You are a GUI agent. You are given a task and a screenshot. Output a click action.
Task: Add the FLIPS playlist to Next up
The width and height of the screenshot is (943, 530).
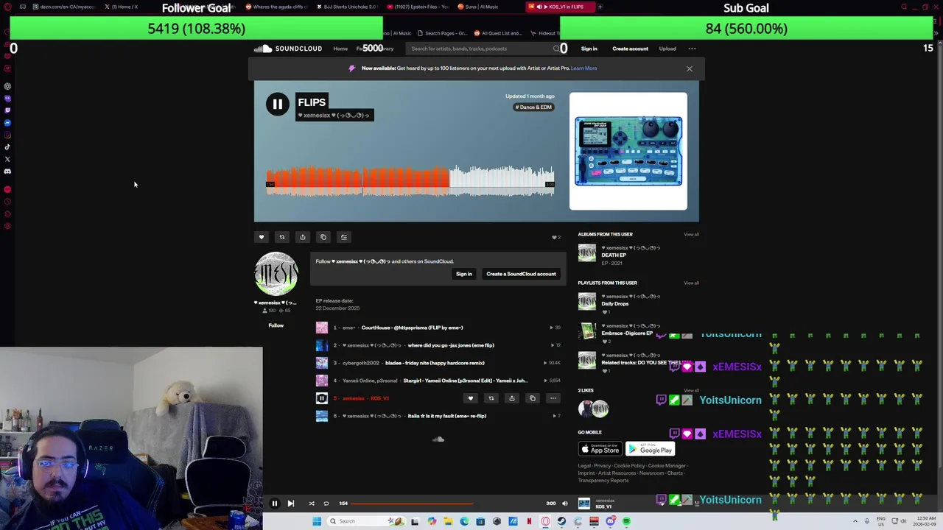[343, 237]
